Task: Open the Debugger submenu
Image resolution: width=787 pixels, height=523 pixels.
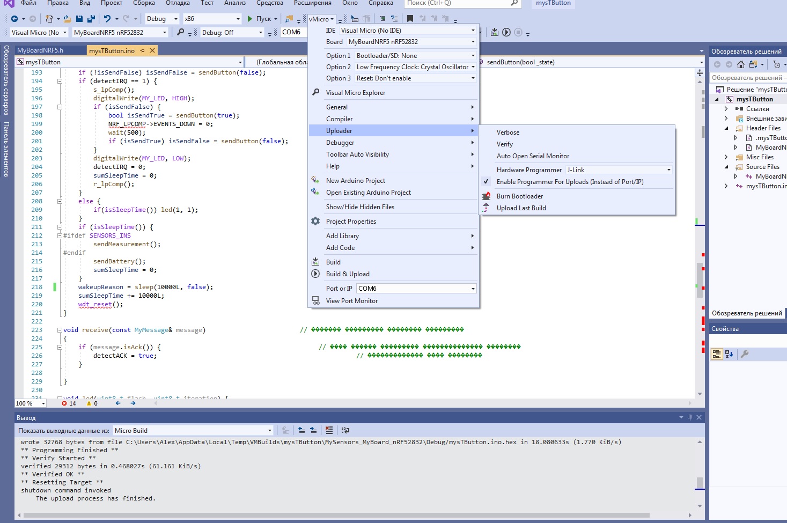Action: click(x=340, y=143)
